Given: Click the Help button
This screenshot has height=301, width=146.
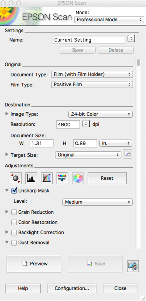Looking at the screenshot, I should (23, 288).
